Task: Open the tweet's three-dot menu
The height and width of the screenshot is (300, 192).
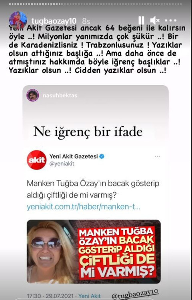Action: tap(157, 156)
